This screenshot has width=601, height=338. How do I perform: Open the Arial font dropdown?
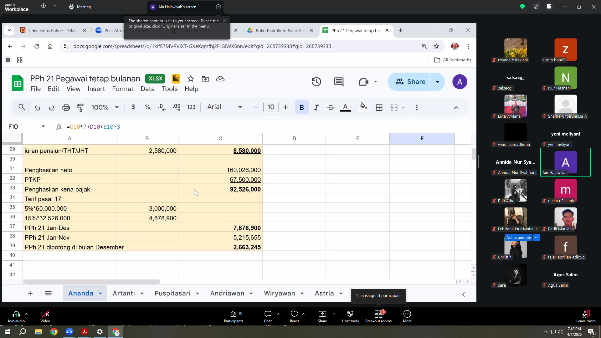coord(225,107)
